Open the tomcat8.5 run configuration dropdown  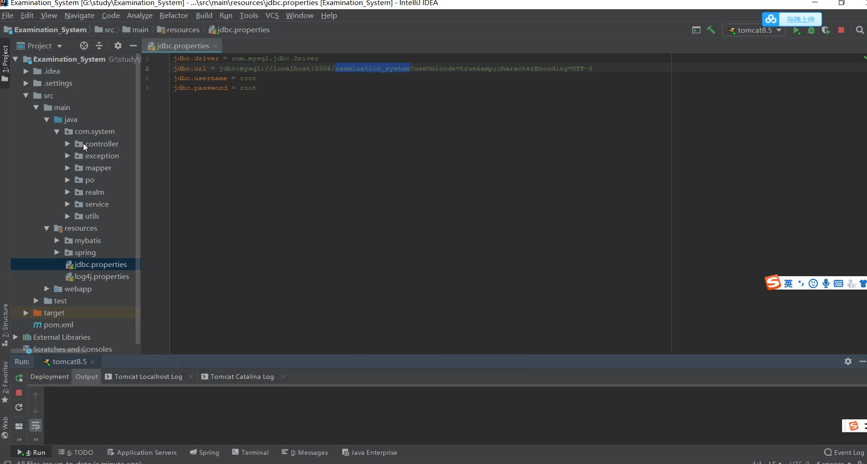coord(754,30)
